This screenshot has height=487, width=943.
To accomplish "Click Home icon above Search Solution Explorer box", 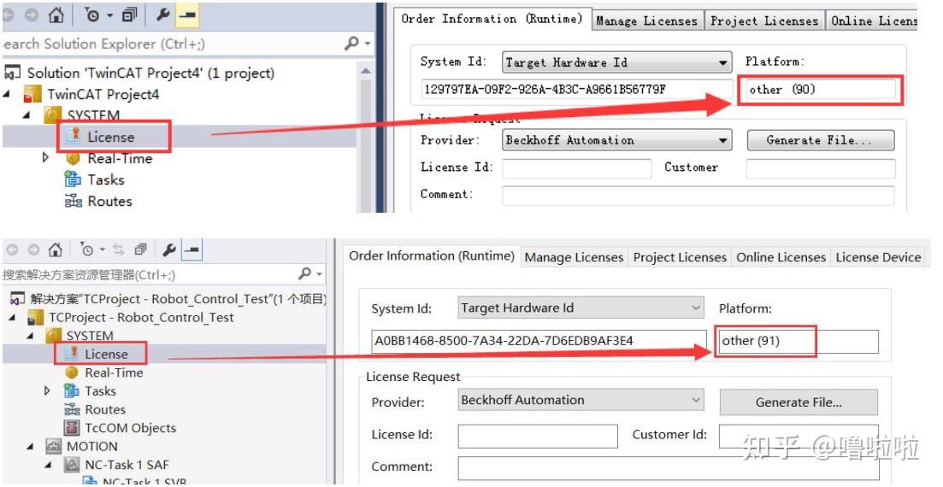I will pos(56,15).
